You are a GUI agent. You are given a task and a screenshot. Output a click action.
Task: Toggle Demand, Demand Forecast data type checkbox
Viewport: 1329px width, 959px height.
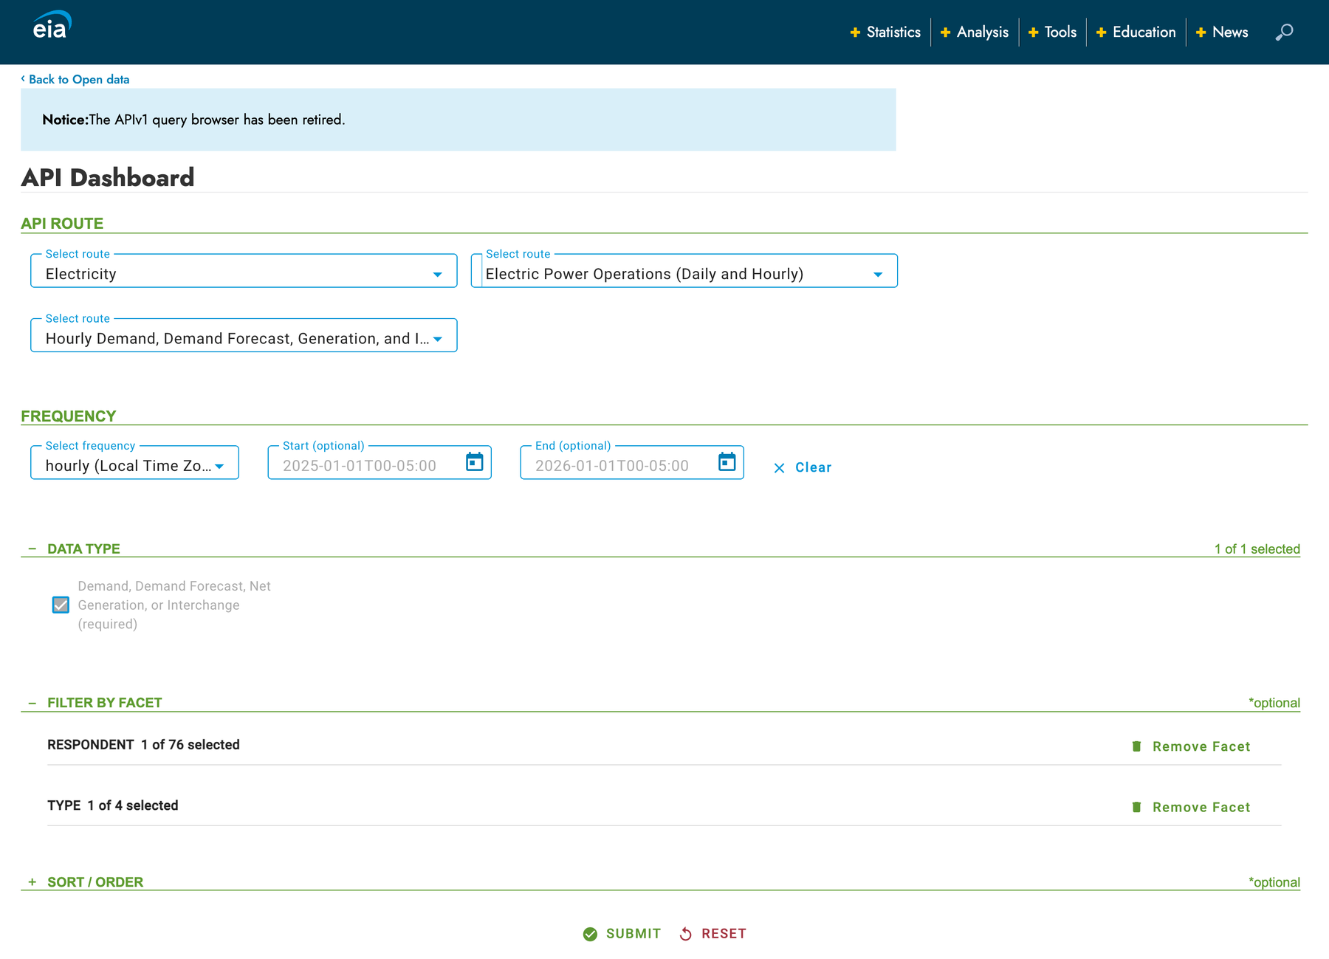click(61, 605)
